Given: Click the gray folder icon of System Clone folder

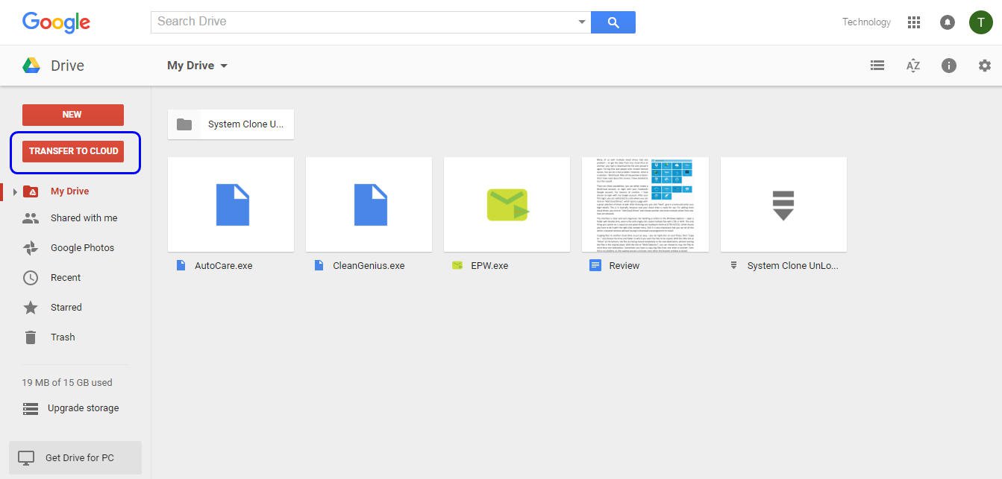Looking at the screenshot, I should coord(184,124).
